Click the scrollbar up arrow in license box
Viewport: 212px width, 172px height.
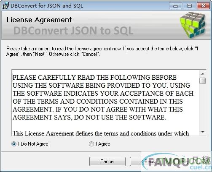[203, 74]
